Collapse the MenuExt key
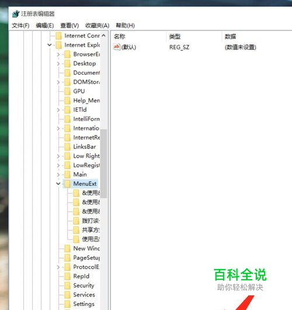 [x=58, y=184]
